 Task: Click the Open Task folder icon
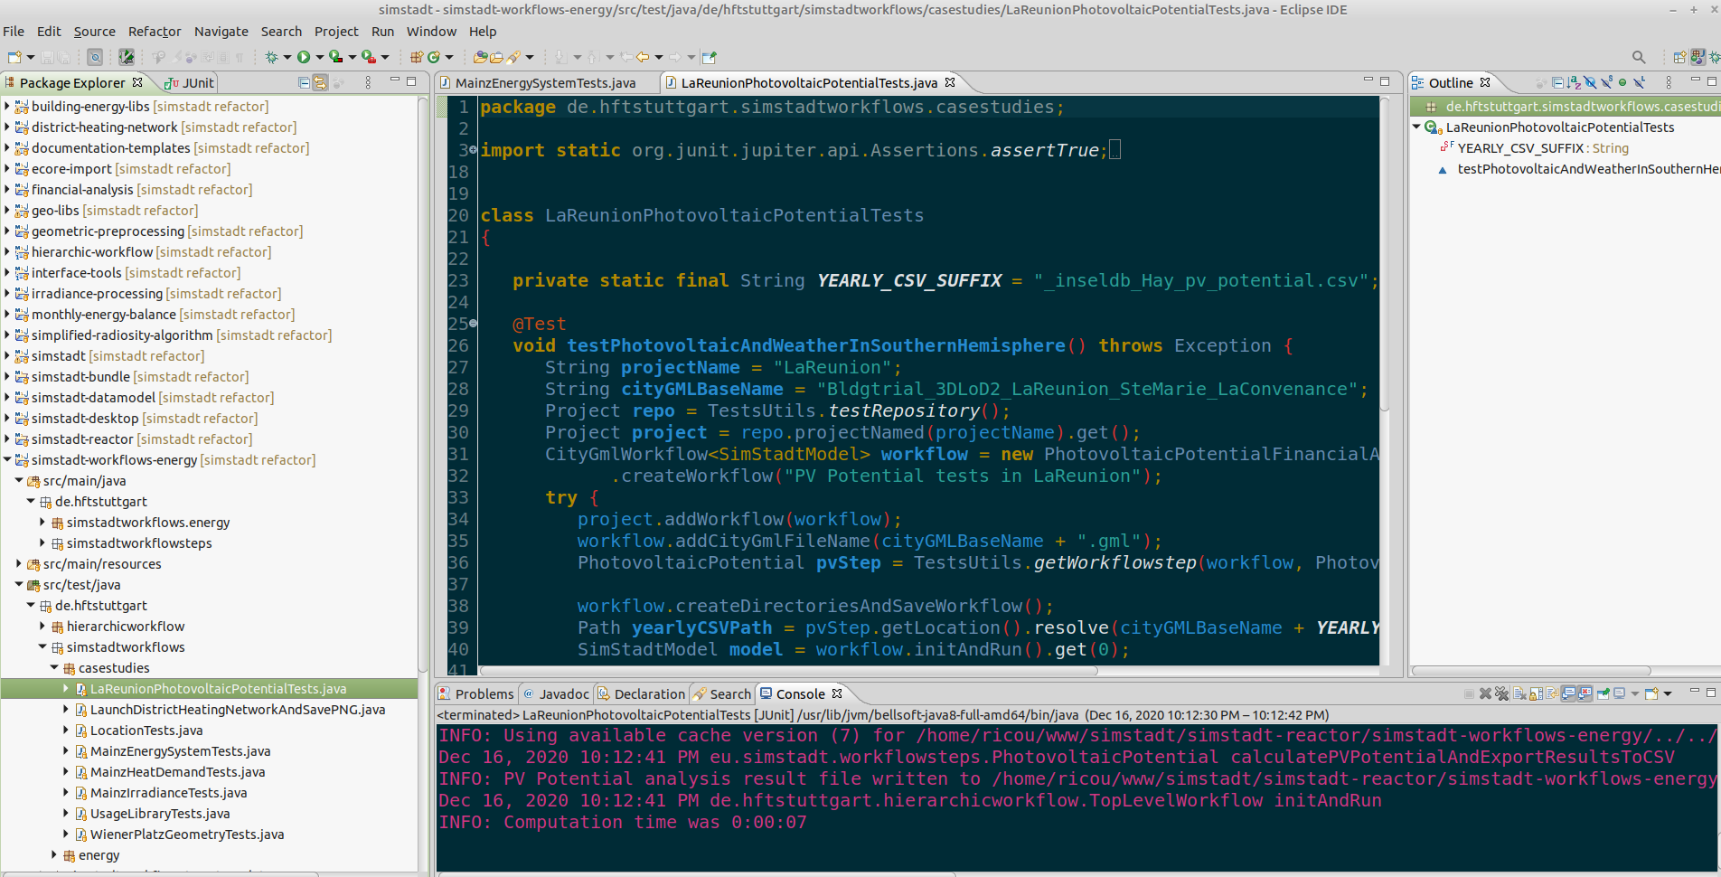(x=496, y=57)
